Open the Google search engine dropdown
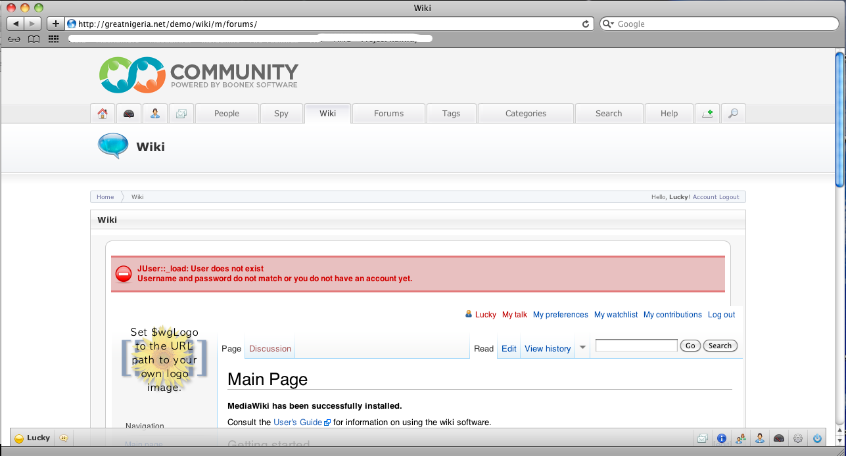This screenshot has height=456, width=846. click(609, 24)
